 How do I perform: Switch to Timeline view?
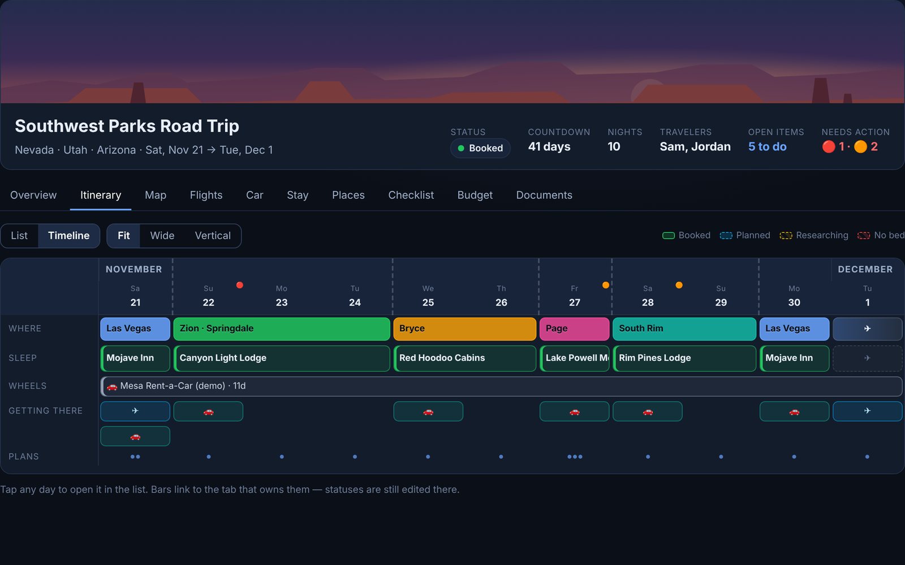coord(68,236)
